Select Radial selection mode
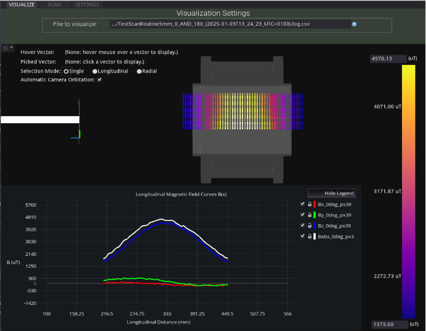 click(x=139, y=71)
